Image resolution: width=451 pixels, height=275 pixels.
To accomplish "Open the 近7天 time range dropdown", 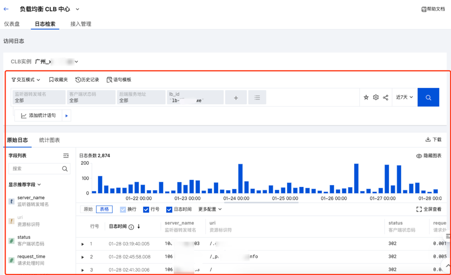I will coord(404,97).
